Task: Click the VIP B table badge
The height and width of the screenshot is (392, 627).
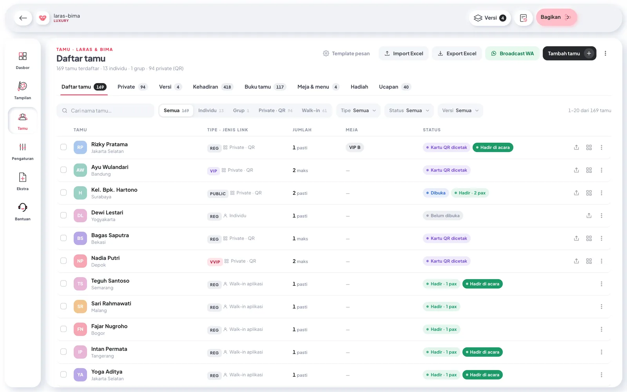Action: [355, 147]
